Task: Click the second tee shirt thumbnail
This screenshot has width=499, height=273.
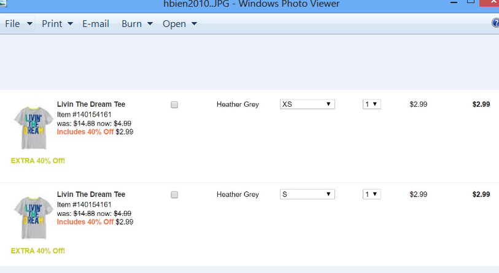Action: coord(31,218)
